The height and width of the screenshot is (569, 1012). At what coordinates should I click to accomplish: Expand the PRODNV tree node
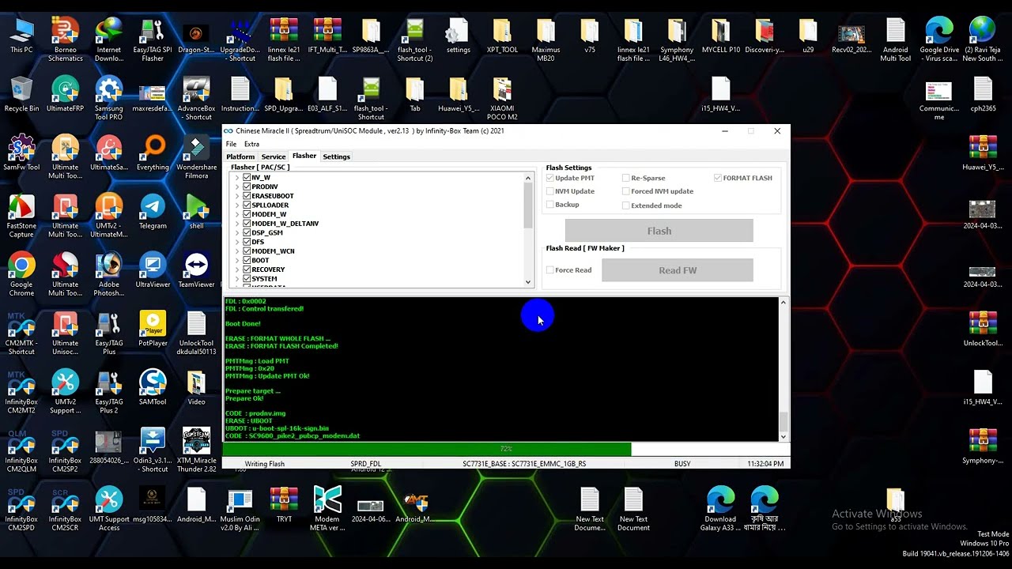coord(237,187)
